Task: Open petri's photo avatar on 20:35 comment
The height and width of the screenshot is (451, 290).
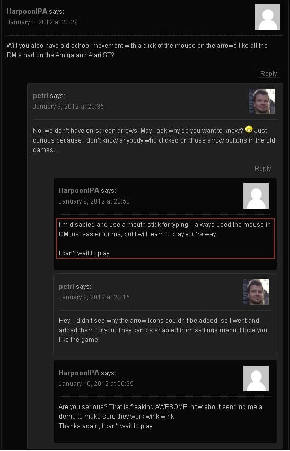Action: [261, 101]
